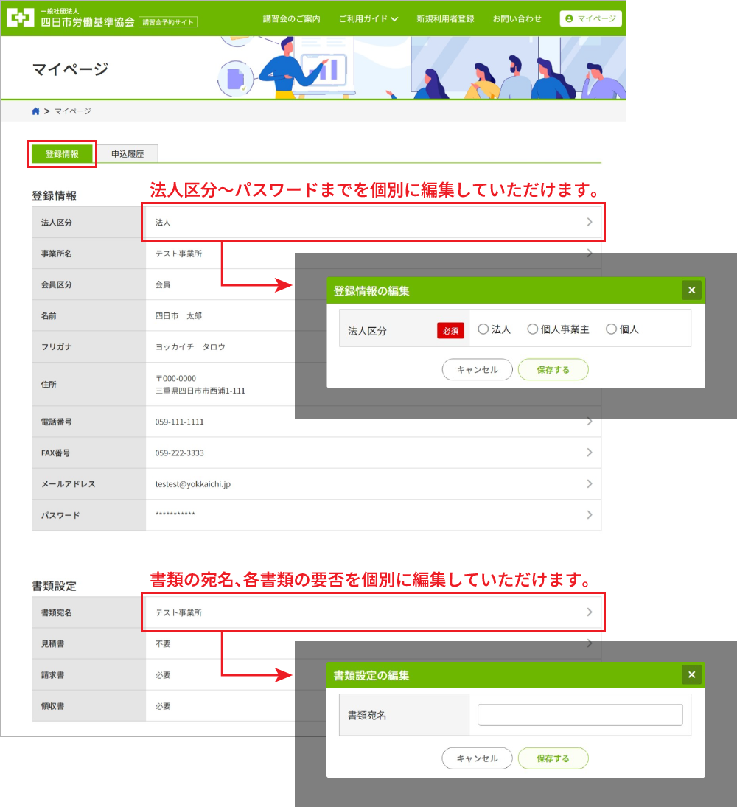Open the 法人区分 row chevron
This screenshot has height=807, width=737.
590,222
